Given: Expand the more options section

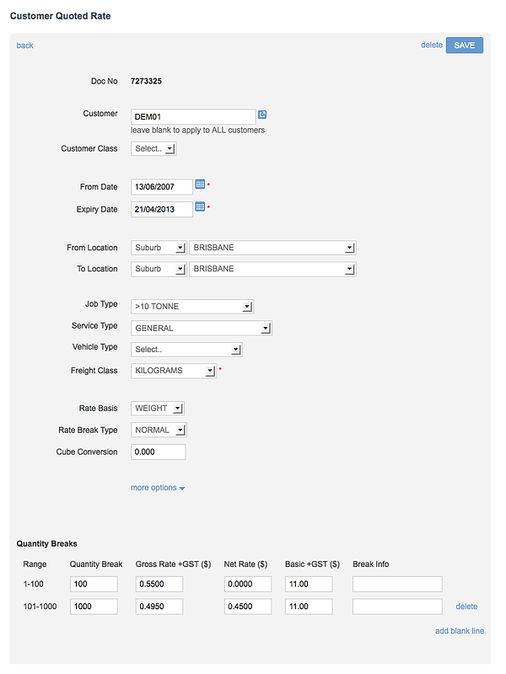Looking at the screenshot, I should click(x=158, y=488).
